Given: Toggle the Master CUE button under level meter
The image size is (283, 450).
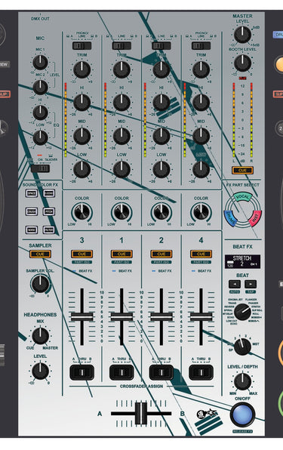Looking at the screenshot, I should coord(242,170).
